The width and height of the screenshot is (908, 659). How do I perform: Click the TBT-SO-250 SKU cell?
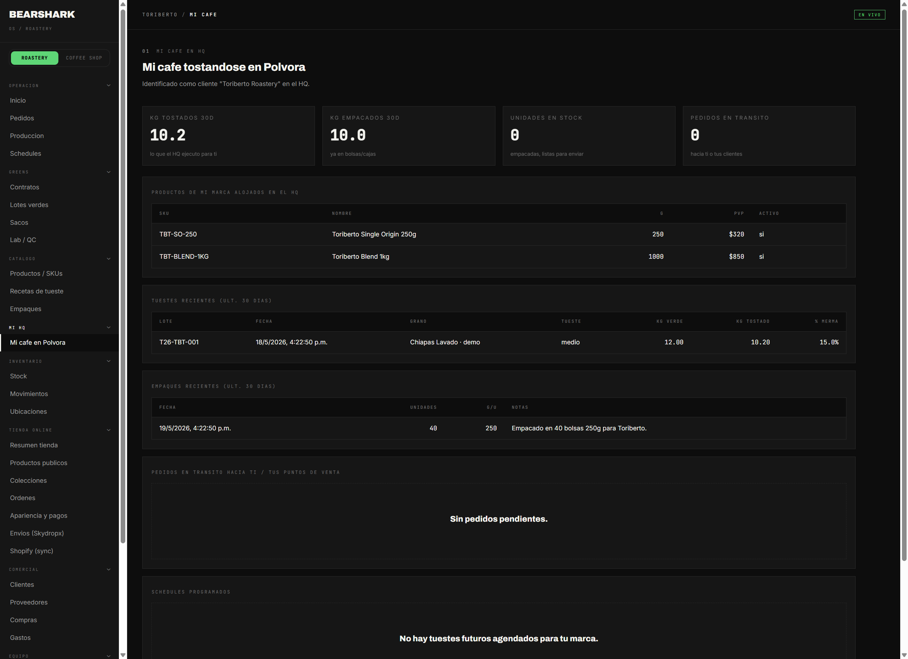pos(178,234)
